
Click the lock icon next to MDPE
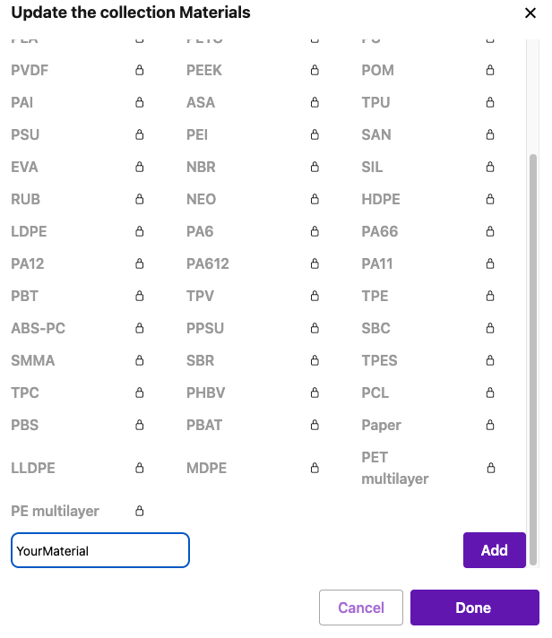[x=315, y=468]
